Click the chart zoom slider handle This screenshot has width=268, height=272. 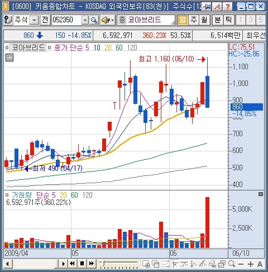[103, 263]
